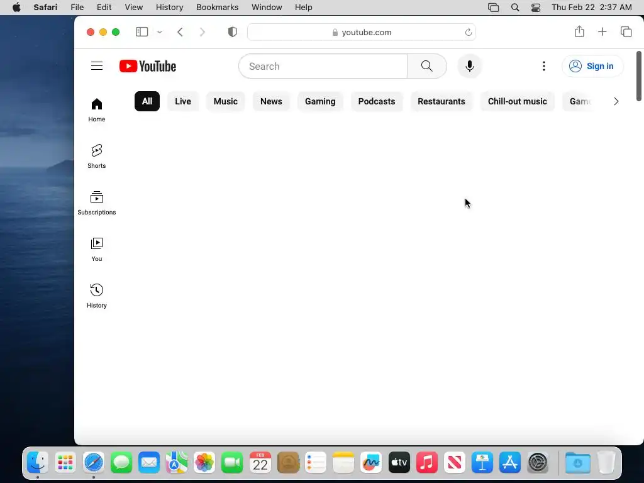Open History in the sidebar
Viewport: 644px width, 483px height.
pyautogui.click(x=96, y=296)
